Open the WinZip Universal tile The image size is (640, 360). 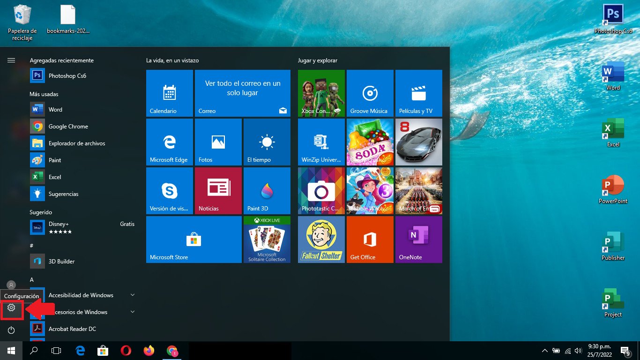321,142
